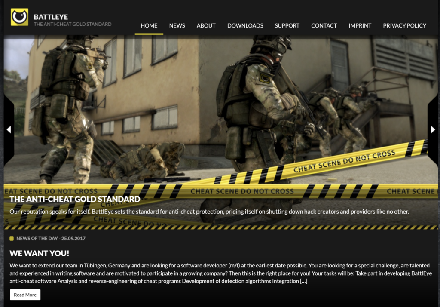Click yellow square beside News of the Day
The width and height of the screenshot is (440, 307).
12,239
